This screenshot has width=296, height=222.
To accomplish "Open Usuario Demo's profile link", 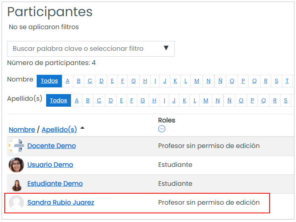I will click(50, 165).
